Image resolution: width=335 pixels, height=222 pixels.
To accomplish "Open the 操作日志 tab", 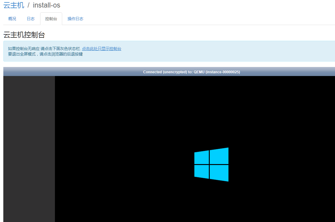I will [75, 19].
